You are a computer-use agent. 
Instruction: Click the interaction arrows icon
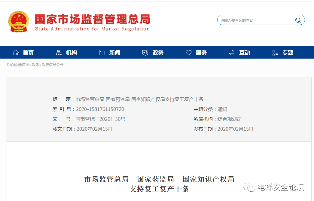coord(232,53)
